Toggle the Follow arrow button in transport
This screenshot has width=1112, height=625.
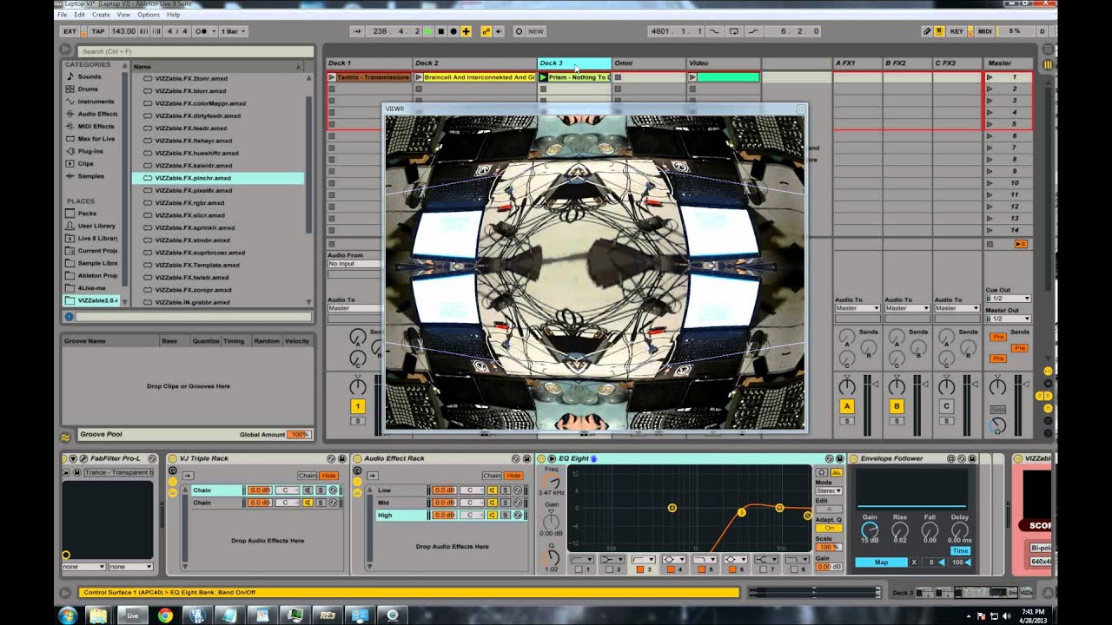pos(358,31)
